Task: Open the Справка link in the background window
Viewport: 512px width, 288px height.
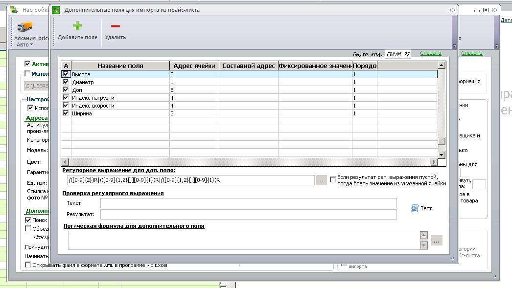Action: [471, 53]
